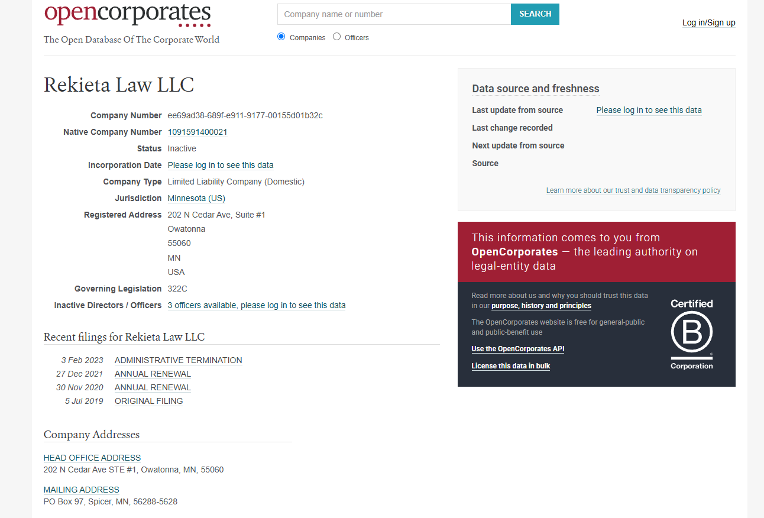Click the Data source and freshness heading
This screenshot has height=518, width=764.
click(536, 89)
